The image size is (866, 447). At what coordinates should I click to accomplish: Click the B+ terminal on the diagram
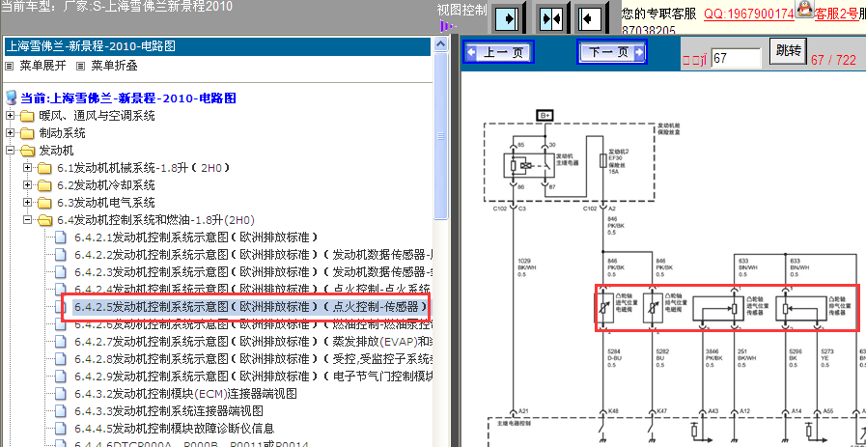[545, 115]
